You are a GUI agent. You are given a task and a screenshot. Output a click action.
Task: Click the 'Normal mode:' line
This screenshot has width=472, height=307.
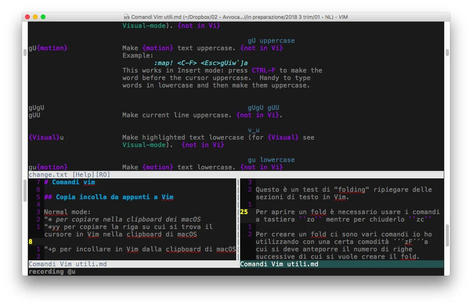(67, 212)
